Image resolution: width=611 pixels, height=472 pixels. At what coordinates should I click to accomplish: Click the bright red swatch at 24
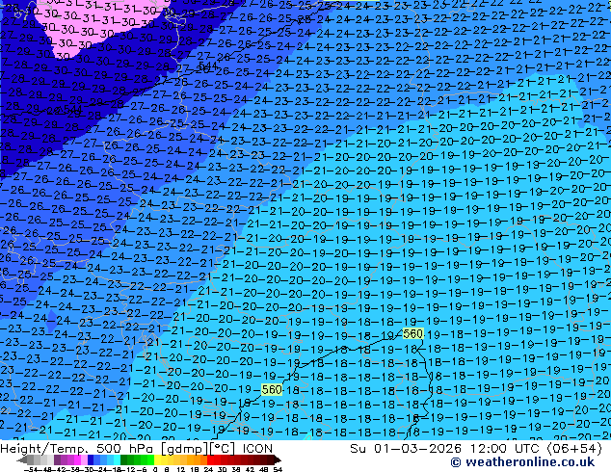pyautogui.click(x=210, y=459)
